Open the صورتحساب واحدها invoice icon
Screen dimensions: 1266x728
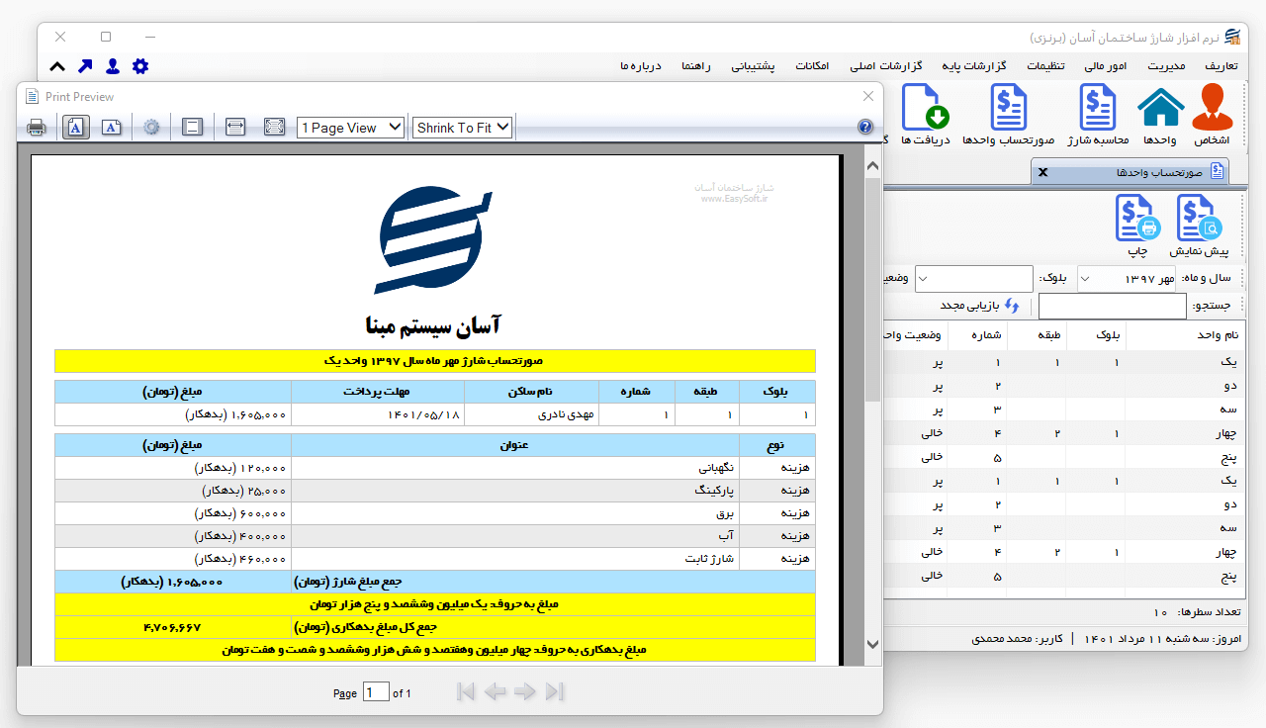pyautogui.click(x=1008, y=117)
